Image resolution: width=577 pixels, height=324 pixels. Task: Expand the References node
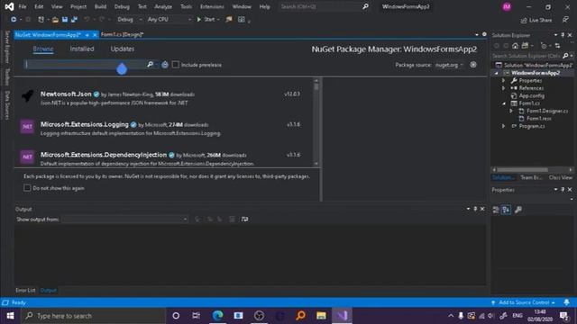coord(503,88)
